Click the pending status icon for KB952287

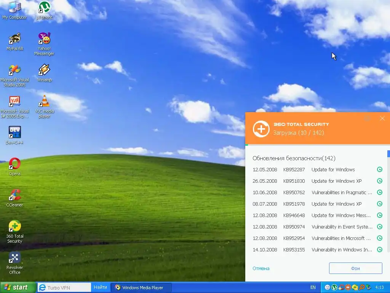pyautogui.click(x=380, y=169)
